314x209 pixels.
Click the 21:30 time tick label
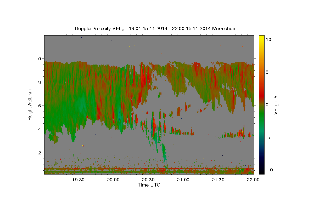click(218, 180)
